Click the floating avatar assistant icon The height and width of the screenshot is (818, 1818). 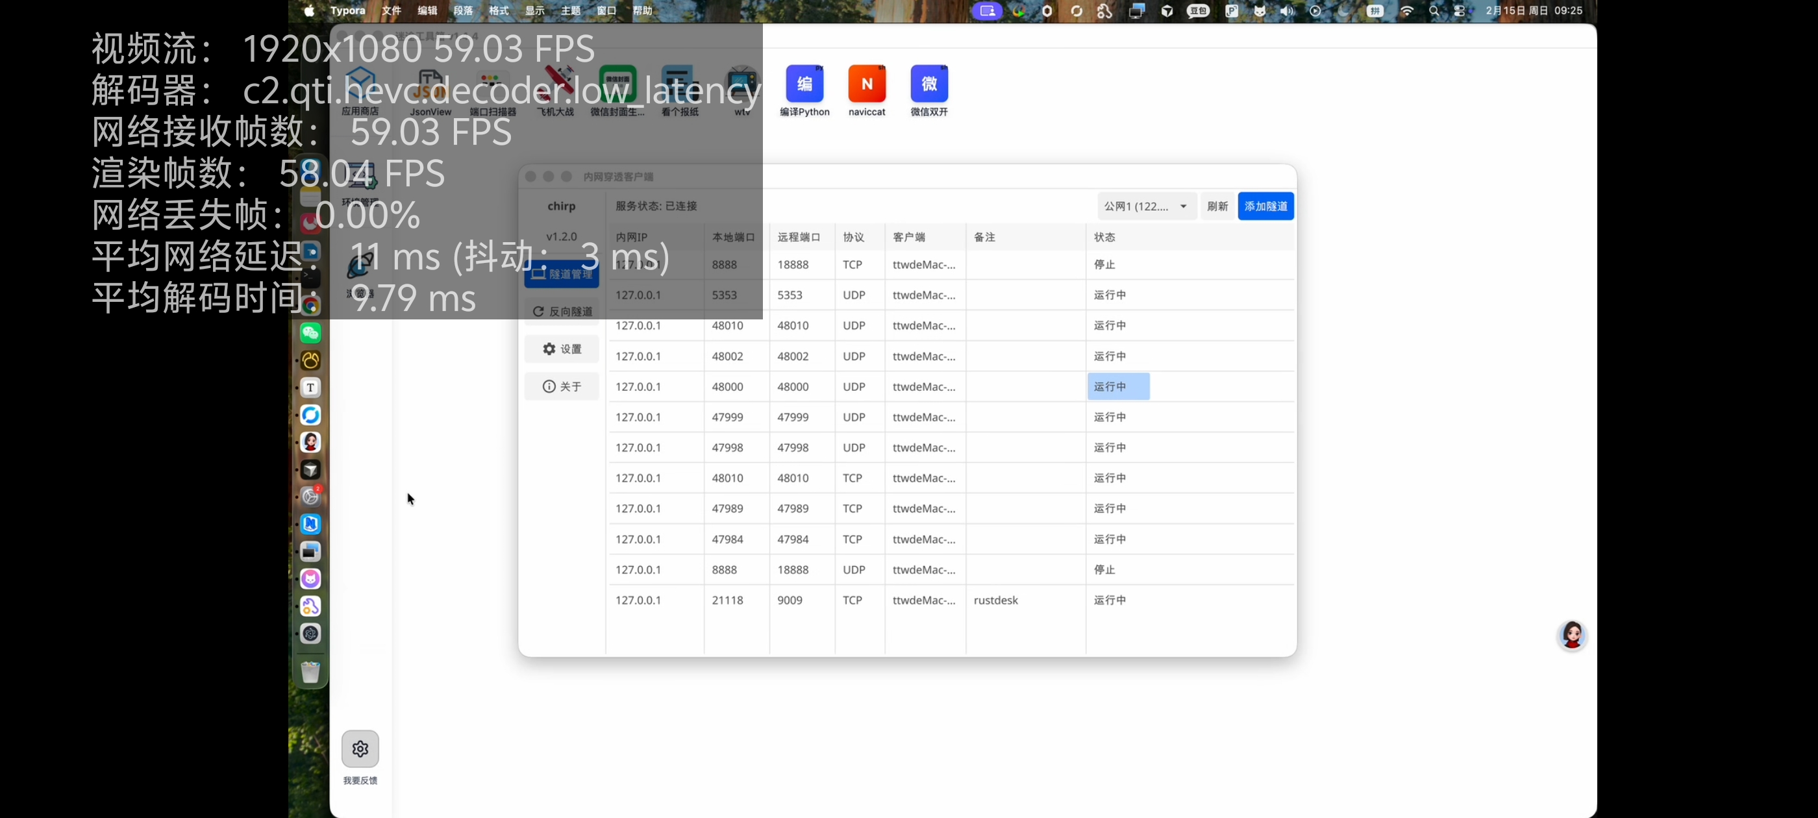(1572, 635)
